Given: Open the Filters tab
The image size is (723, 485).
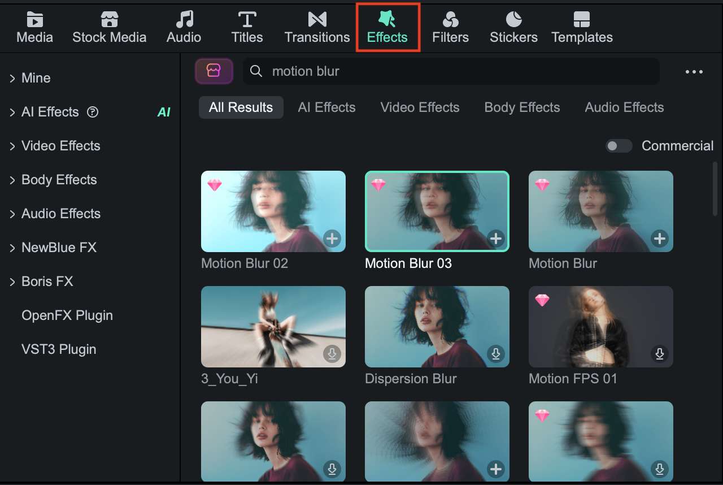Looking at the screenshot, I should [451, 28].
